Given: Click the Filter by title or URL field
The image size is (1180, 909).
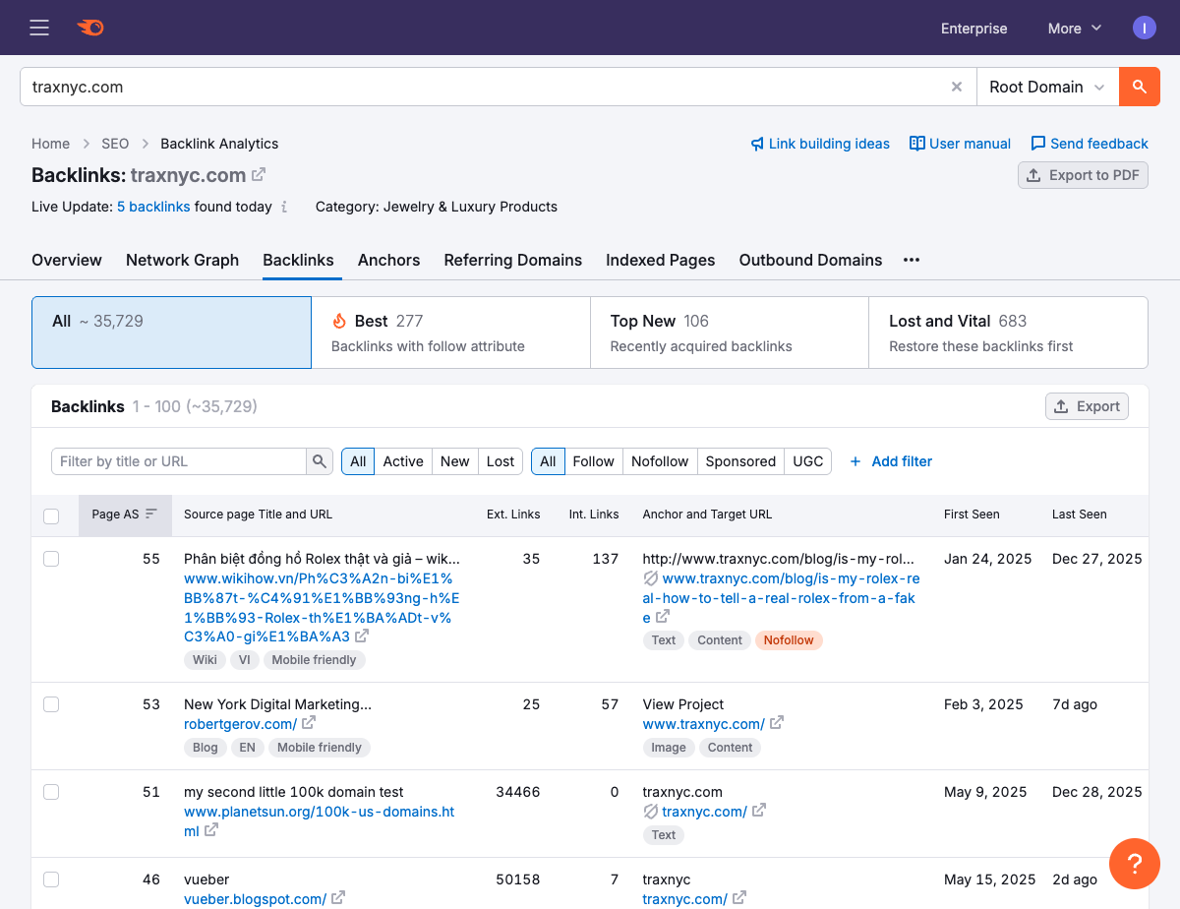Looking at the screenshot, I should point(179,461).
